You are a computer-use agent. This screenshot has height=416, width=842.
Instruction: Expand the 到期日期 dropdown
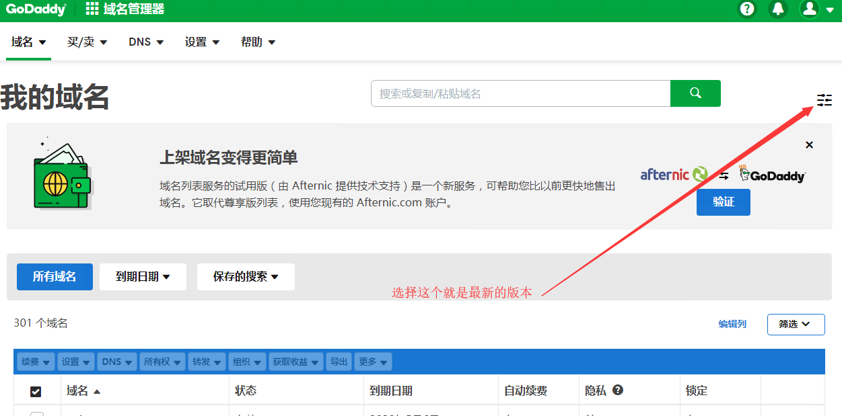[x=143, y=276]
